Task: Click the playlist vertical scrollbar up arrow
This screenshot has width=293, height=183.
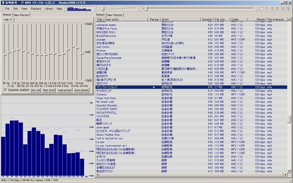Action: coord(289,19)
